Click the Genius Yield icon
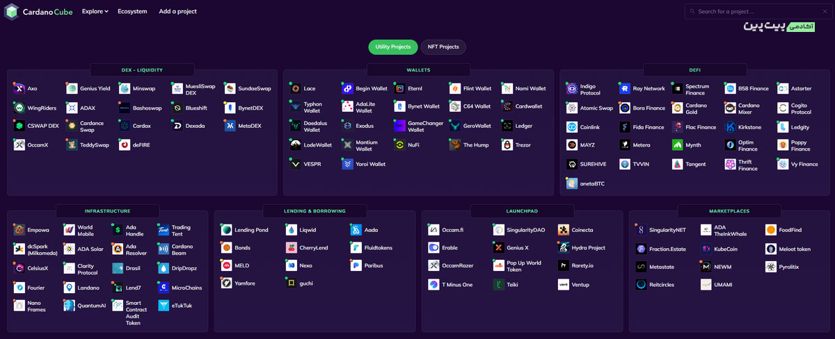The width and height of the screenshot is (835, 339). click(x=72, y=89)
